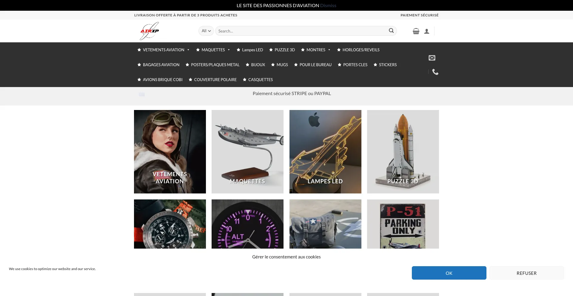The image size is (573, 296).
Task: Accept cookies with the OK button
Action: [x=449, y=273]
